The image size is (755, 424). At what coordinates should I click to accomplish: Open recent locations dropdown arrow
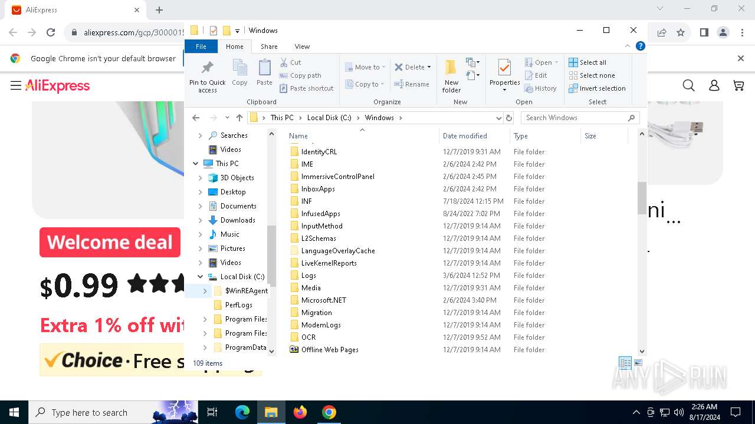pyautogui.click(x=226, y=118)
